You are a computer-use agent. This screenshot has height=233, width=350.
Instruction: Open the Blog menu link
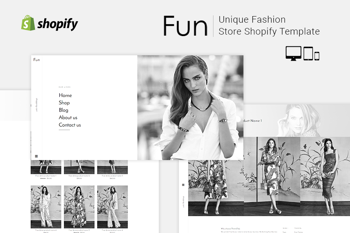[x=63, y=110]
